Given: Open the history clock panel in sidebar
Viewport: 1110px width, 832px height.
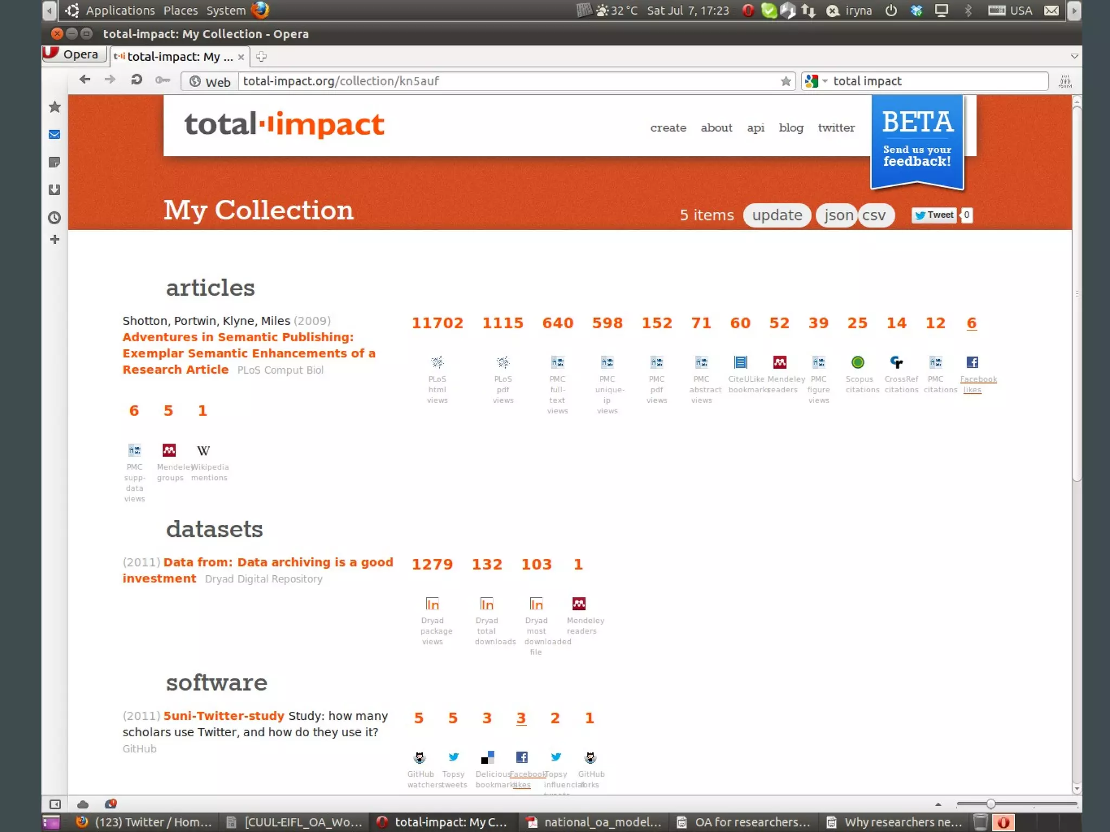Looking at the screenshot, I should [x=55, y=218].
